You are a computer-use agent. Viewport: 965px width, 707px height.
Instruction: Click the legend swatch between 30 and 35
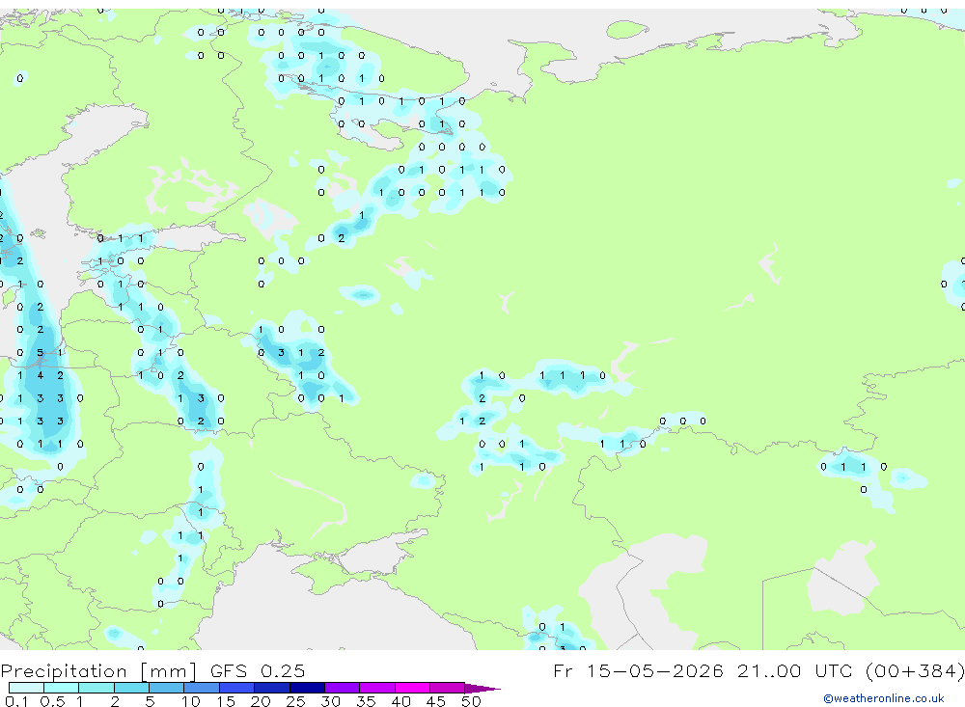coord(343,688)
